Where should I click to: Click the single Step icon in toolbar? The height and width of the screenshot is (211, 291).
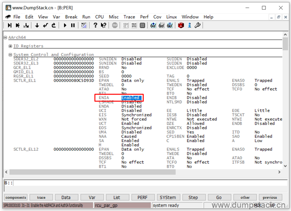(x=10, y=25)
